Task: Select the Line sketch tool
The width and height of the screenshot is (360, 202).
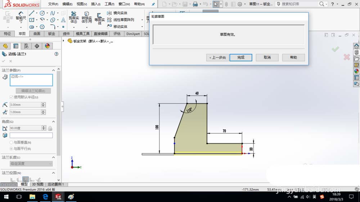Action: tap(32, 13)
